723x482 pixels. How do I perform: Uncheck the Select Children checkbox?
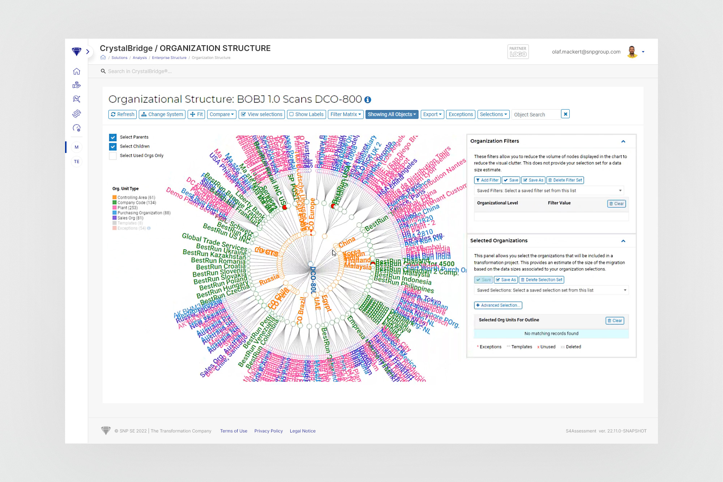coord(113,146)
